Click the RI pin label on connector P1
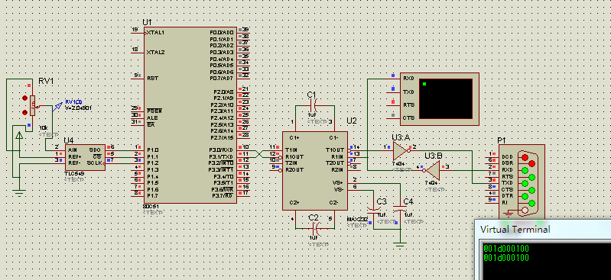Image resolution: width=611 pixels, height=280 pixels. (505, 202)
